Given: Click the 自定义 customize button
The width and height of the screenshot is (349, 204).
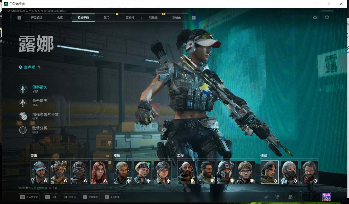Looking at the screenshot, I should tap(70, 197).
